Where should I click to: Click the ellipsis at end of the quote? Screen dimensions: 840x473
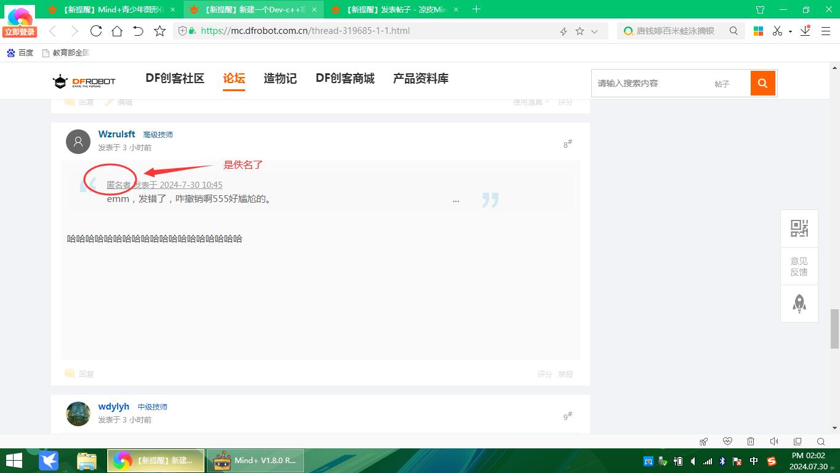456,200
